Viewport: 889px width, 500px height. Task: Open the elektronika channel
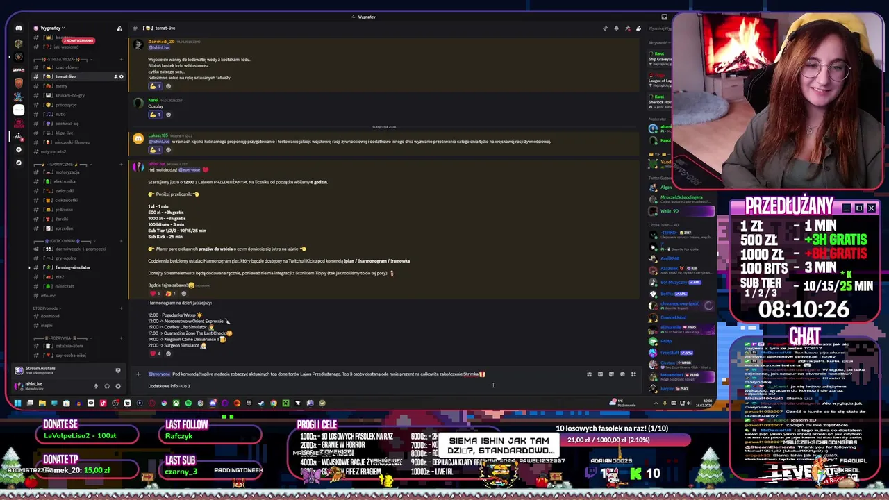(78, 181)
